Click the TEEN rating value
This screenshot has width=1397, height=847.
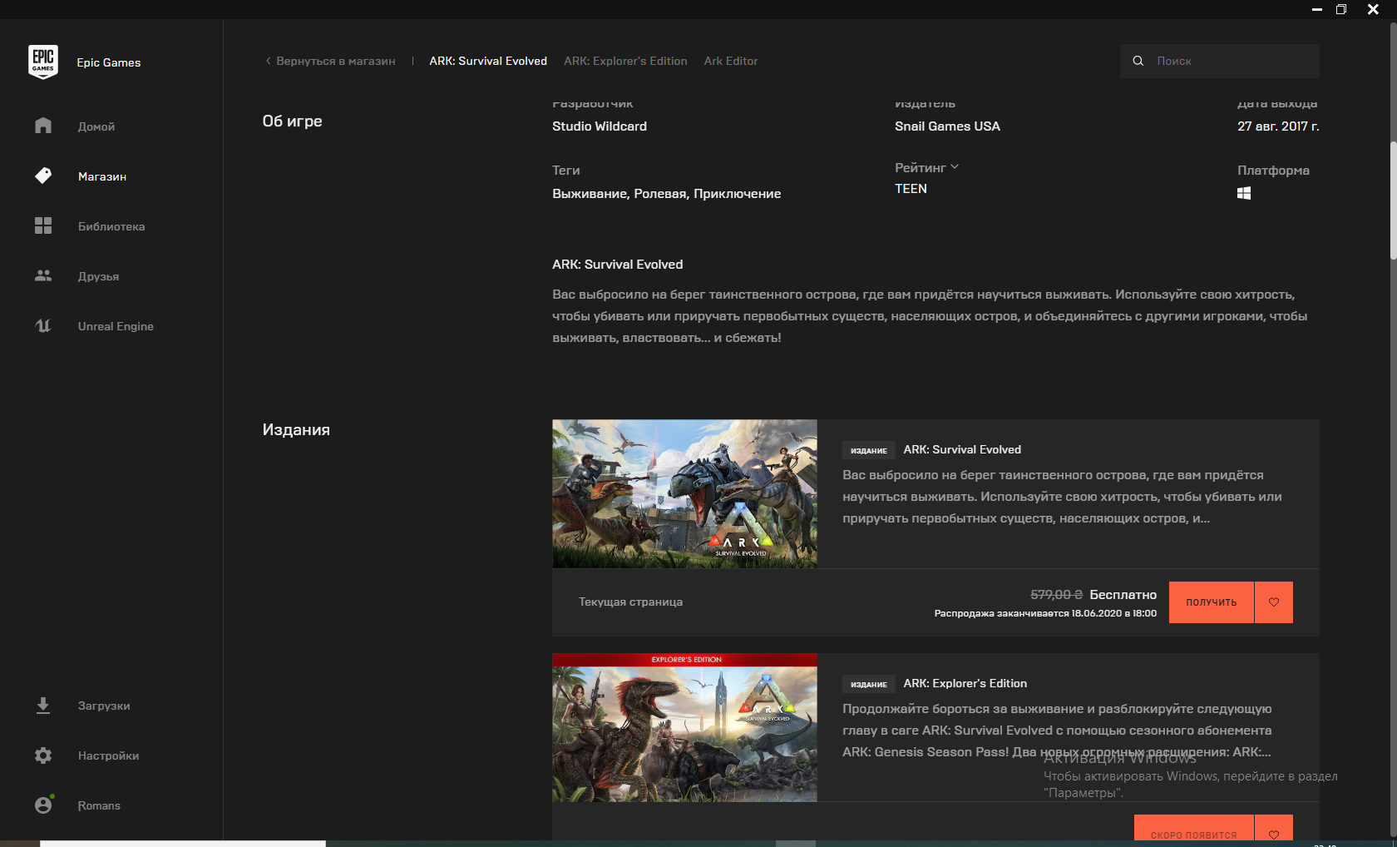pyautogui.click(x=911, y=189)
